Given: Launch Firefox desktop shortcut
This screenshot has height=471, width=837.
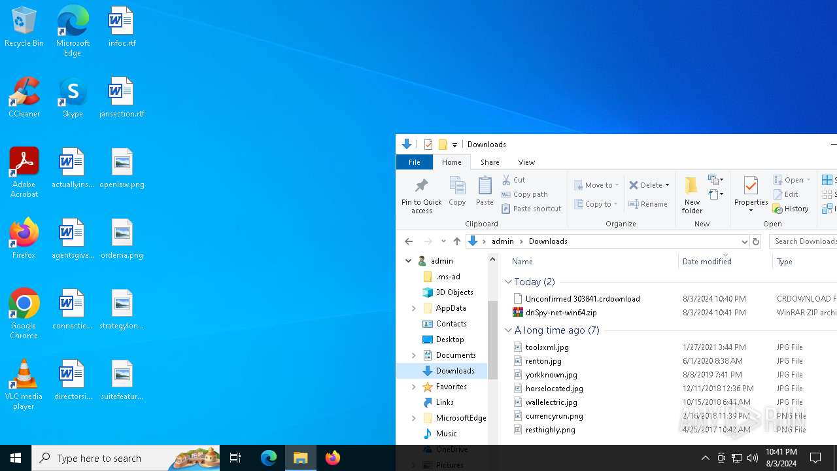Looking at the screenshot, I should [x=24, y=239].
